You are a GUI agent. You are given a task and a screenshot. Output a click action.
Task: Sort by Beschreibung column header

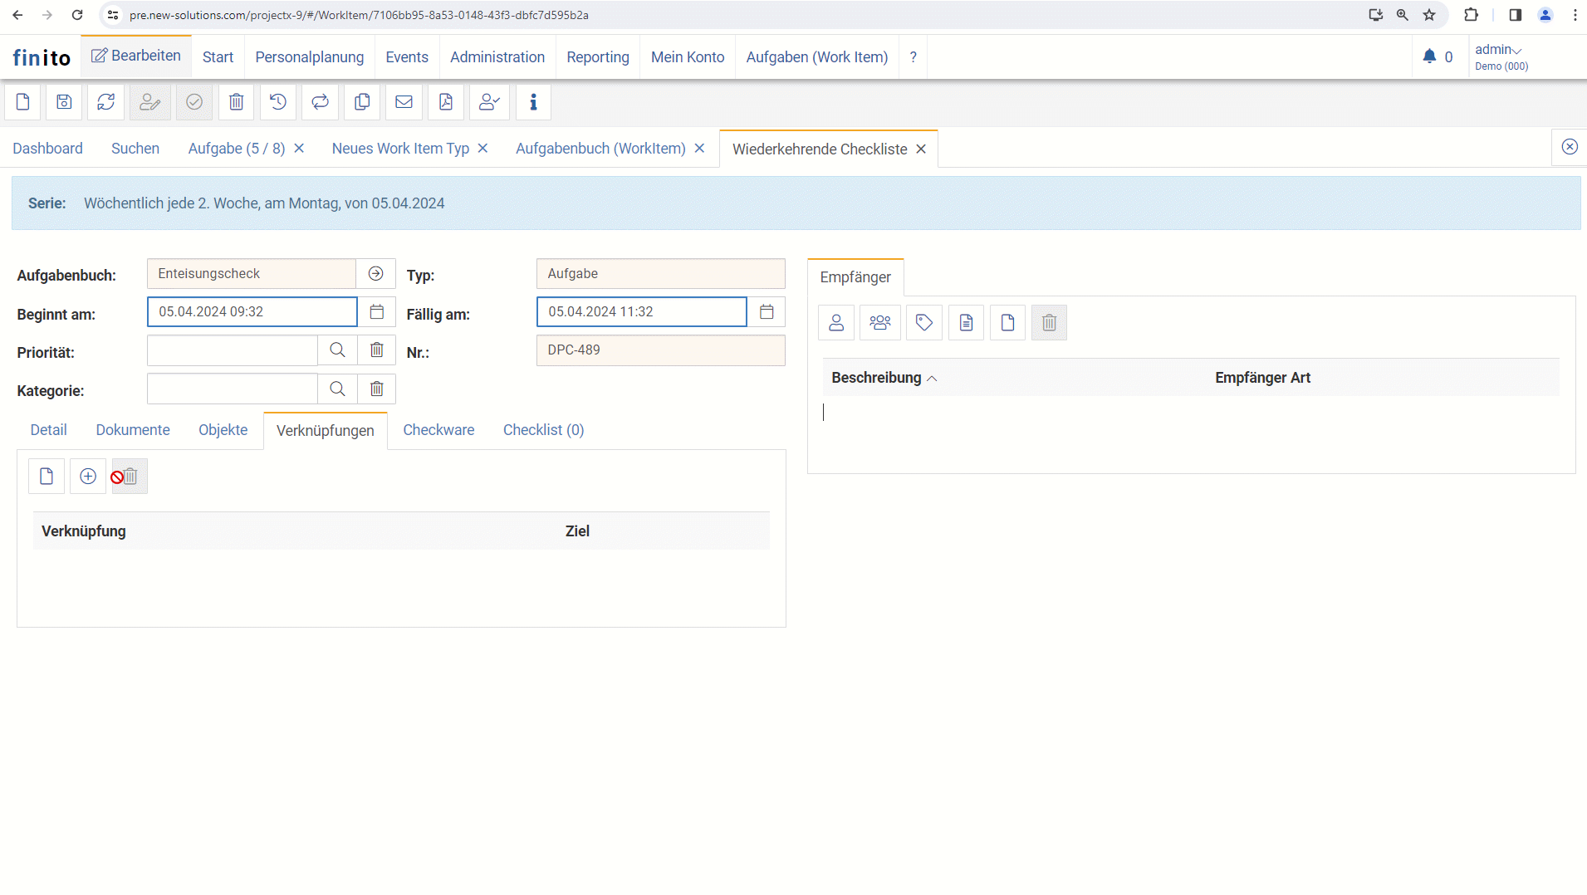point(876,378)
